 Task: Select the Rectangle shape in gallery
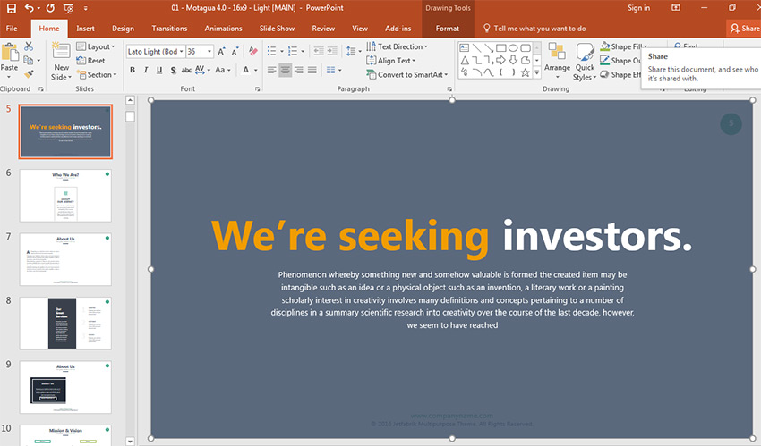[x=500, y=48]
